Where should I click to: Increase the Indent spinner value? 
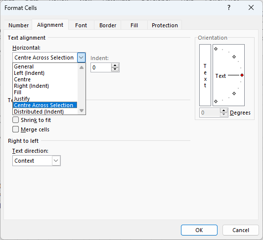click(115, 65)
